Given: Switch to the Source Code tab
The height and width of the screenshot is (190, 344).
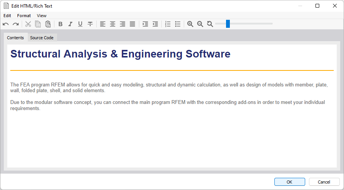Looking at the screenshot, I should pyautogui.click(x=42, y=38).
